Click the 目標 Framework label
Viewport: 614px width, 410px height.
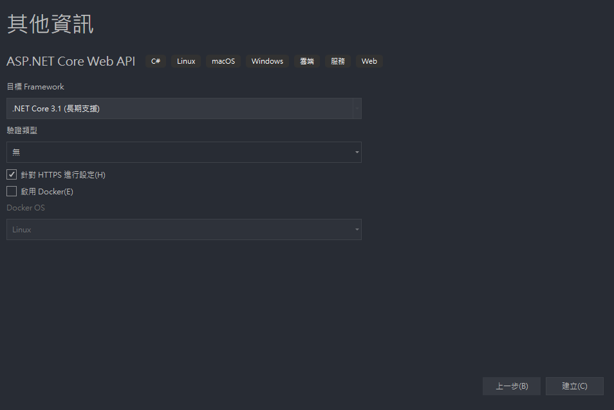(35, 86)
